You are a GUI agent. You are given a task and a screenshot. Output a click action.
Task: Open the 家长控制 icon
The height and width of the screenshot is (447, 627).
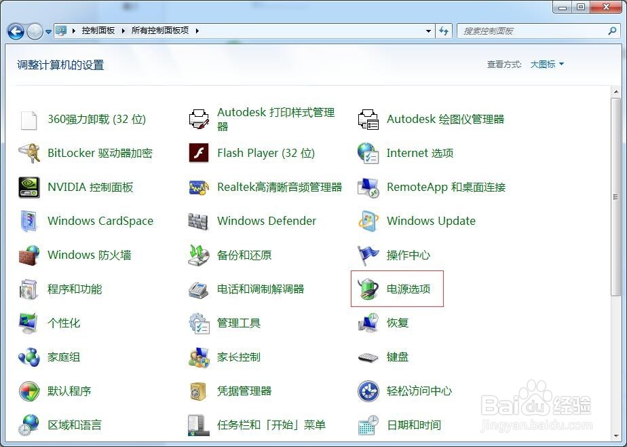coord(199,357)
